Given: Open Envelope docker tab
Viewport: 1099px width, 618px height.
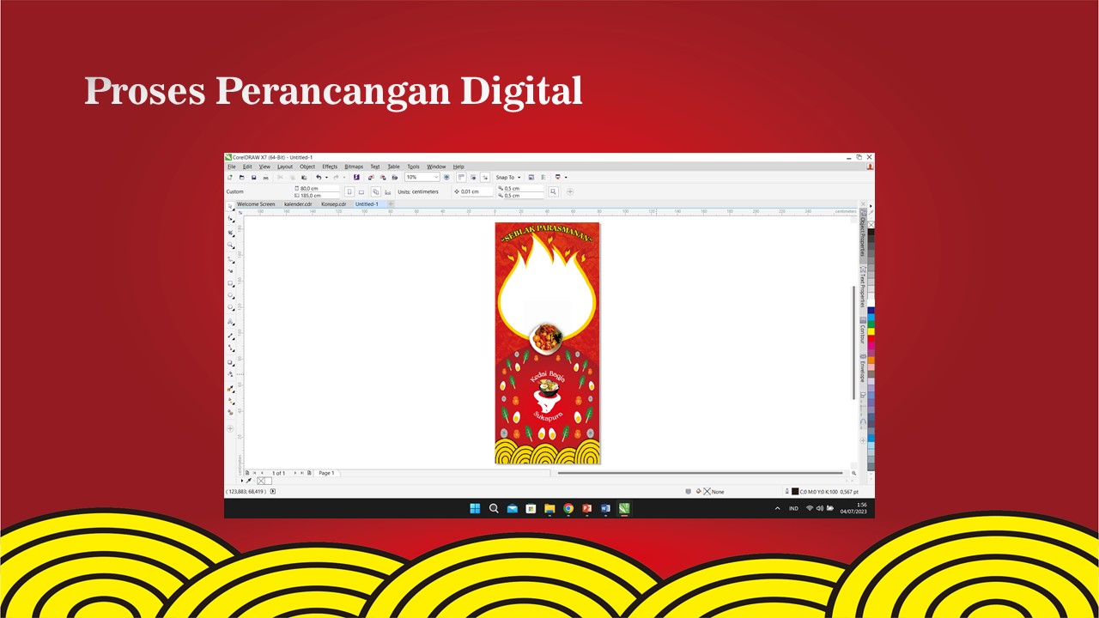Looking at the screenshot, I should tap(863, 368).
